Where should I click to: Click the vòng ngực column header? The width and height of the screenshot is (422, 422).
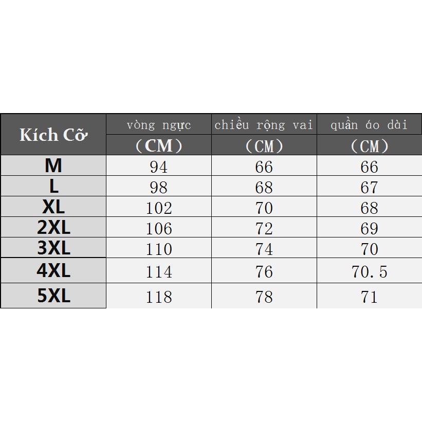coord(159,125)
